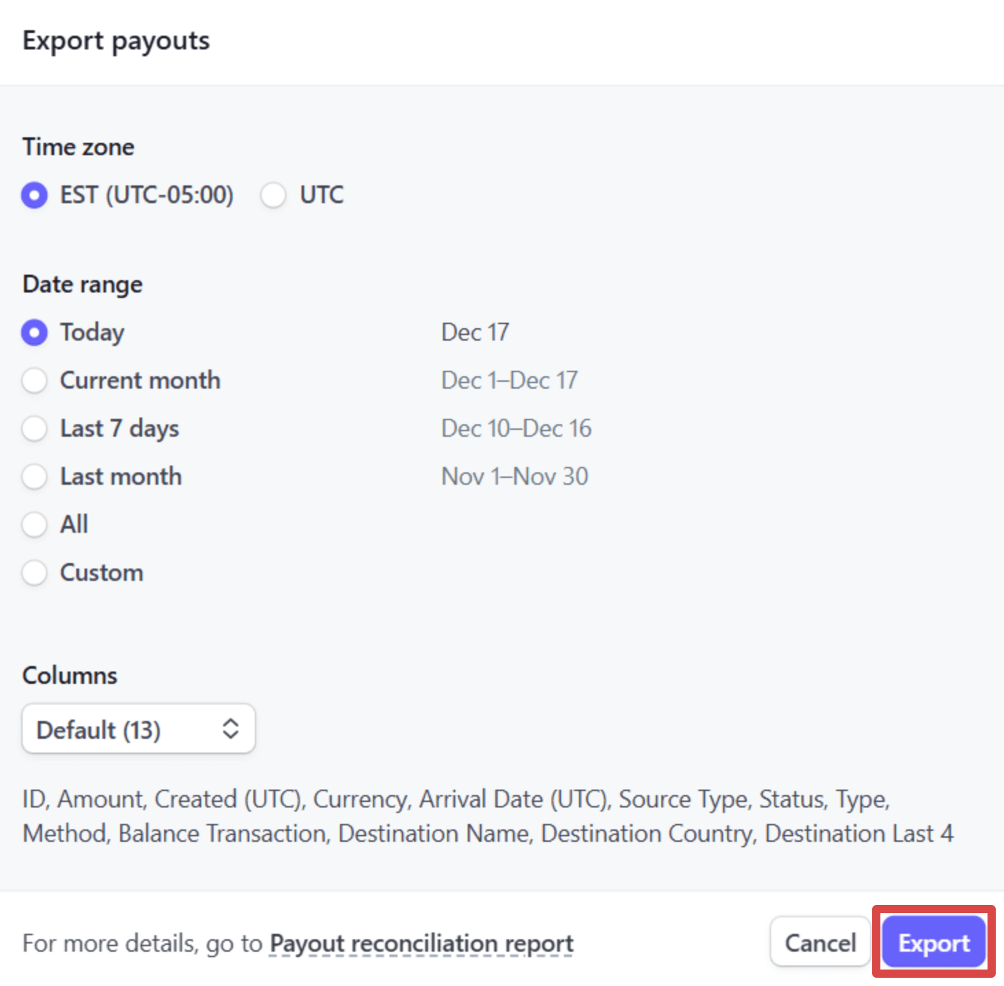
Task: Click the Time zone section heading
Action: [x=78, y=146]
